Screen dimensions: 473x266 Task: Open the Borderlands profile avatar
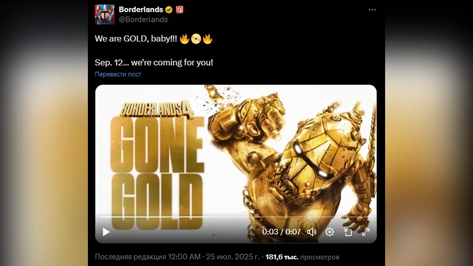[105, 15]
